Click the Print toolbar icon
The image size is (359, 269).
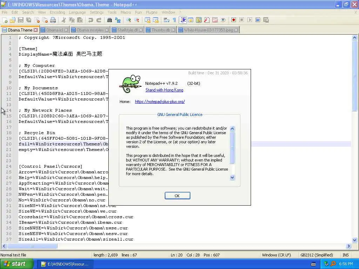[x=53, y=20]
